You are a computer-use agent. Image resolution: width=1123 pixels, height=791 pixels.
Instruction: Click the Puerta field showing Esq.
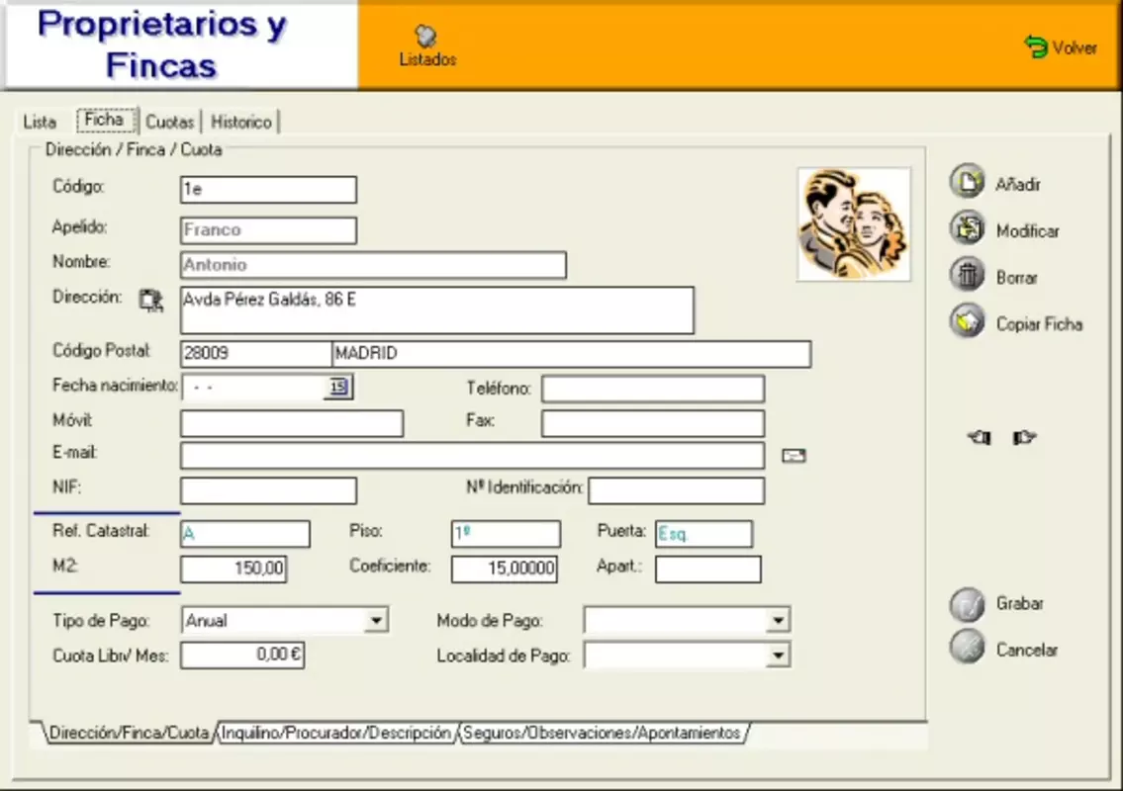[x=704, y=534]
